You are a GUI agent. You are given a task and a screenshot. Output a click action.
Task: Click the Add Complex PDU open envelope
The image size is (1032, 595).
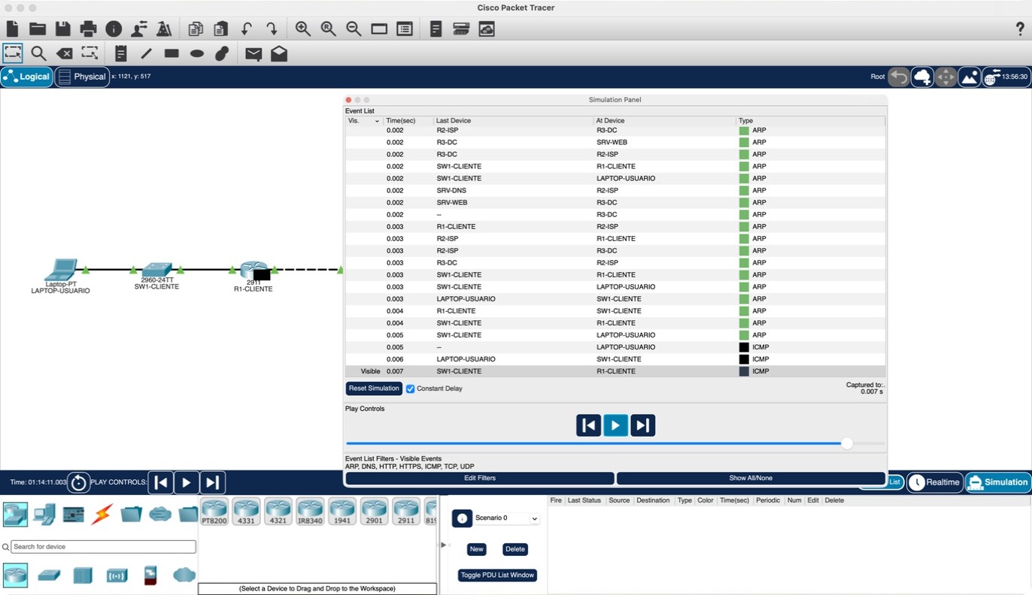(279, 53)
